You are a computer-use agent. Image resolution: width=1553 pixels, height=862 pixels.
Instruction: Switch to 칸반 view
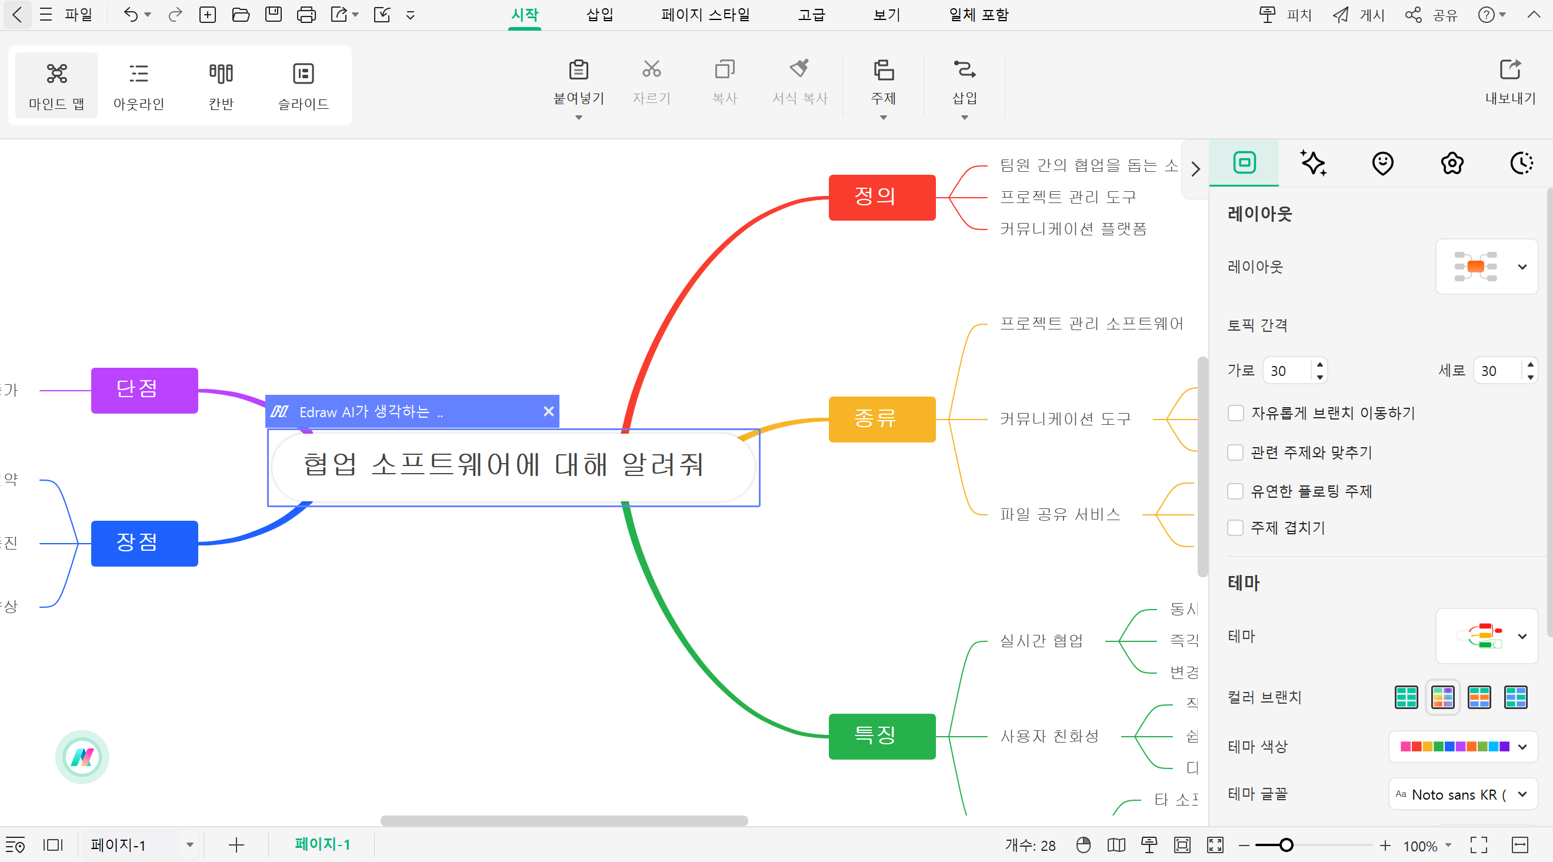[x=221, y=85]
